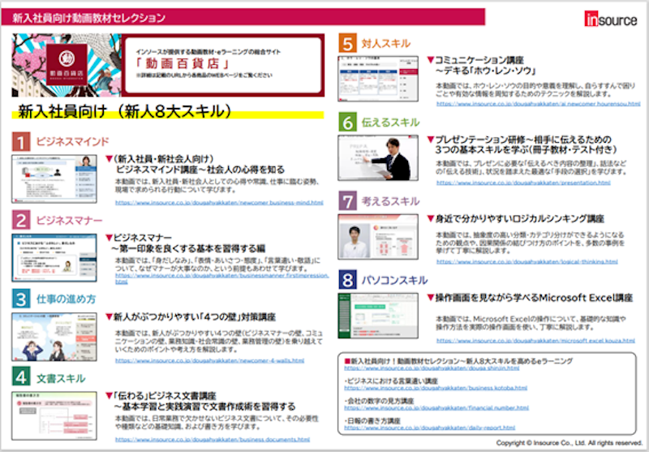Open the daily-report.html link

pyautogui.click(x=430, y=428)
